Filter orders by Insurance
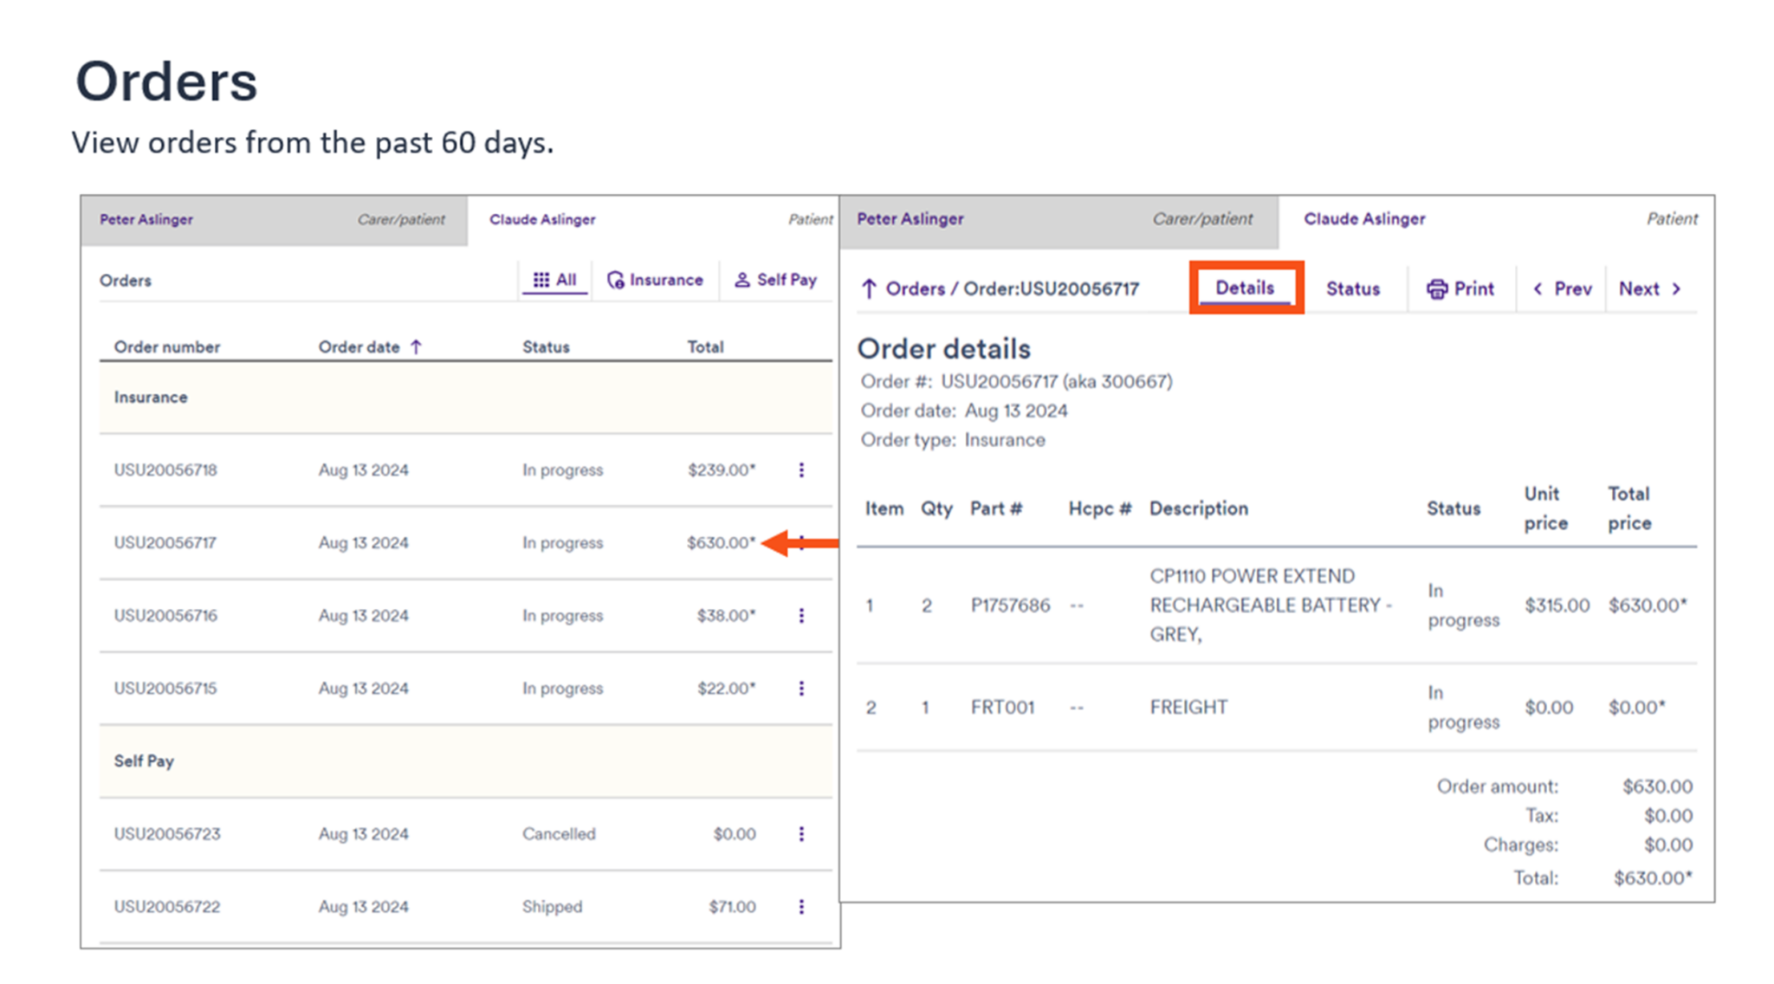This screenshot has width=1774, height=984. pos(655,280)
